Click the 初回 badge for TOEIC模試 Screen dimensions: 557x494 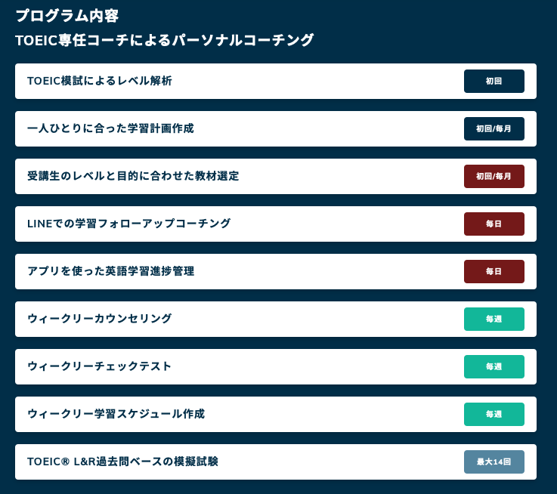(x=494, y=81)
